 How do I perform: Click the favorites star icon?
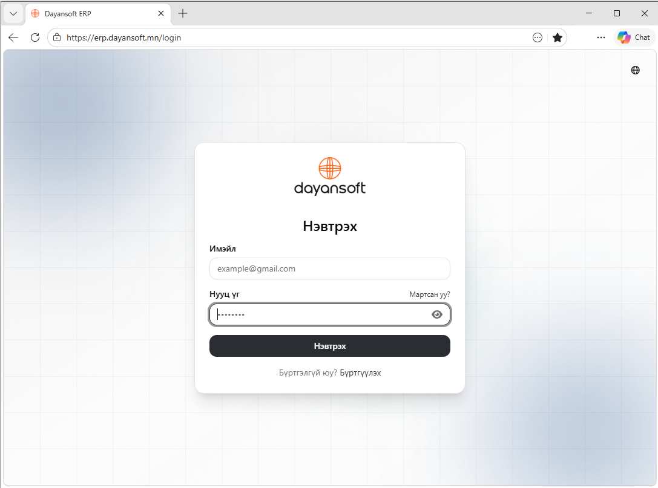tap(558, 37)
